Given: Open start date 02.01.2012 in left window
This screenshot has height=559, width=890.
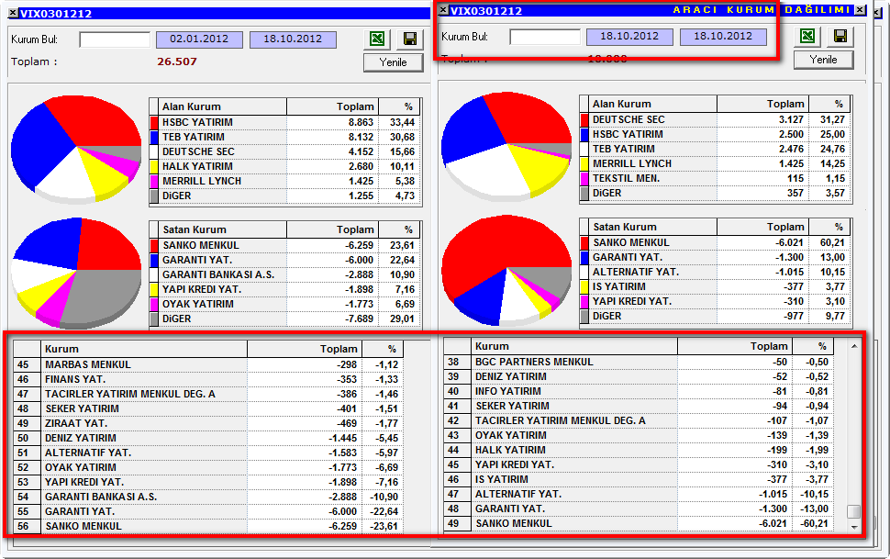Looking at the screenshot, I should point(199,39).
